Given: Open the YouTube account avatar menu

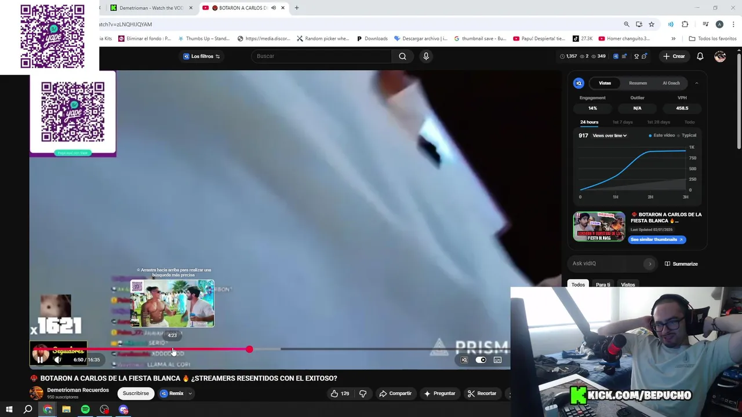Looking at the screenshot, I should (x=720, y=56).
